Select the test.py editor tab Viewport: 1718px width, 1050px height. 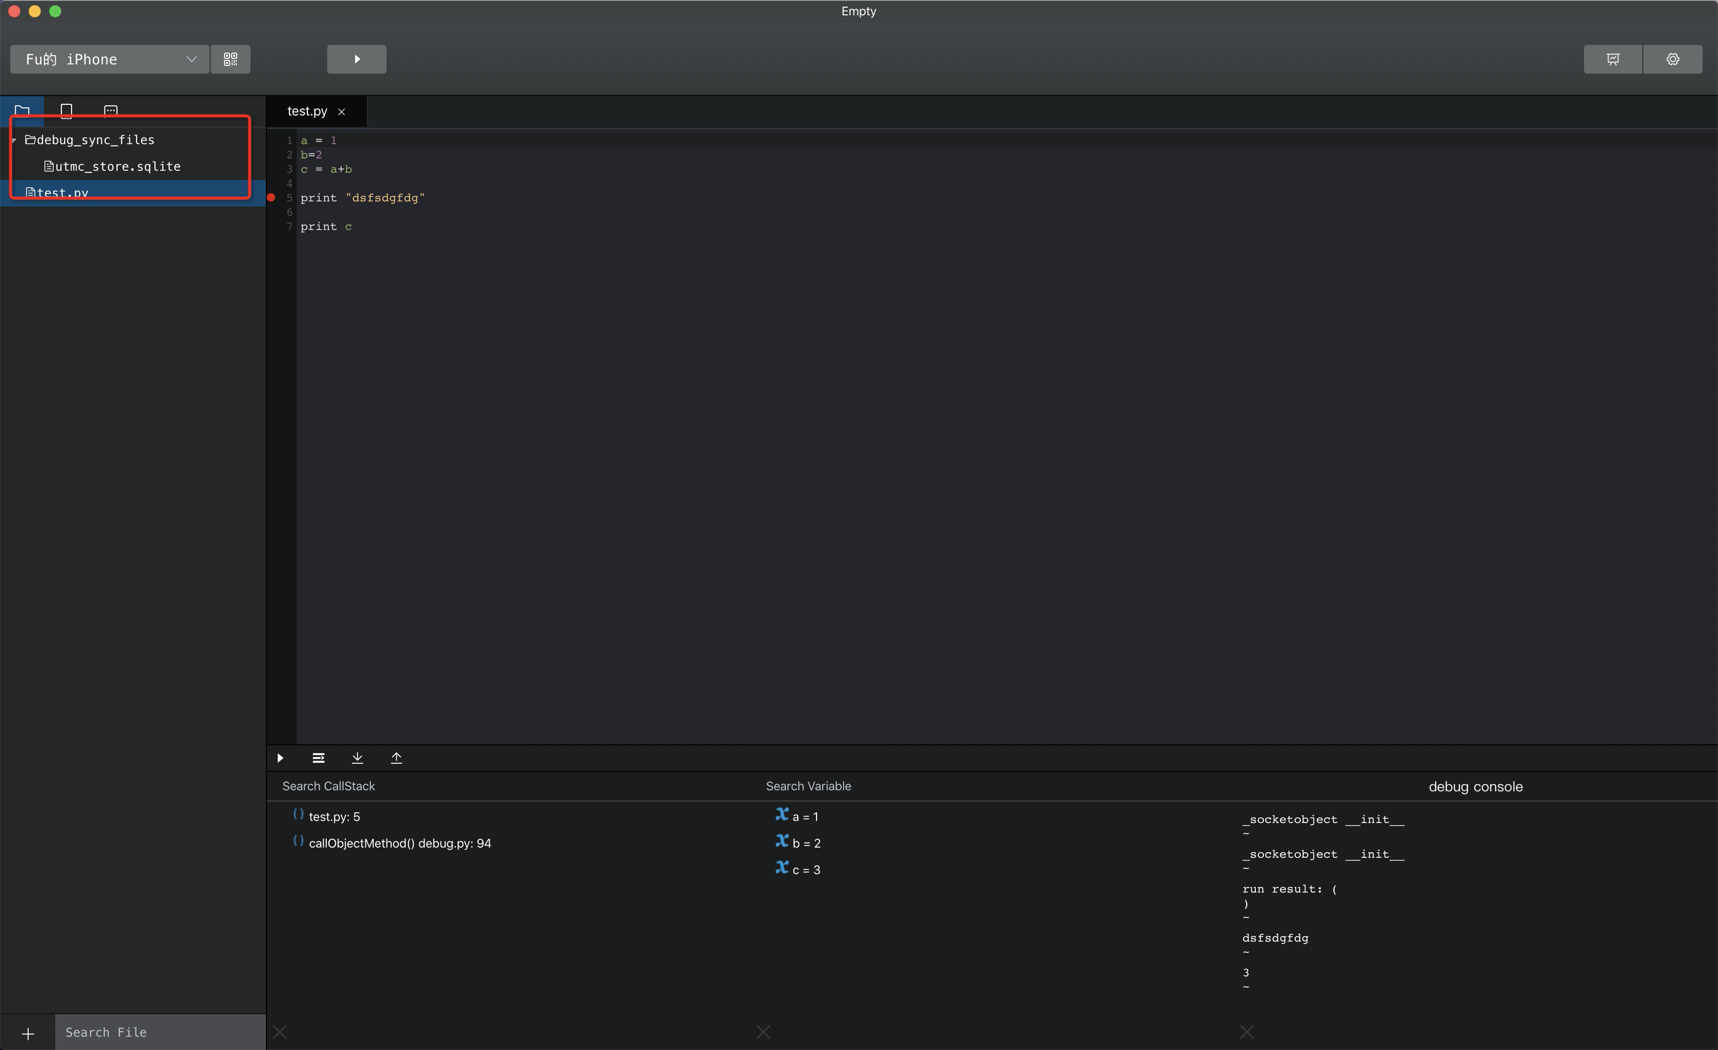[307, 111]
